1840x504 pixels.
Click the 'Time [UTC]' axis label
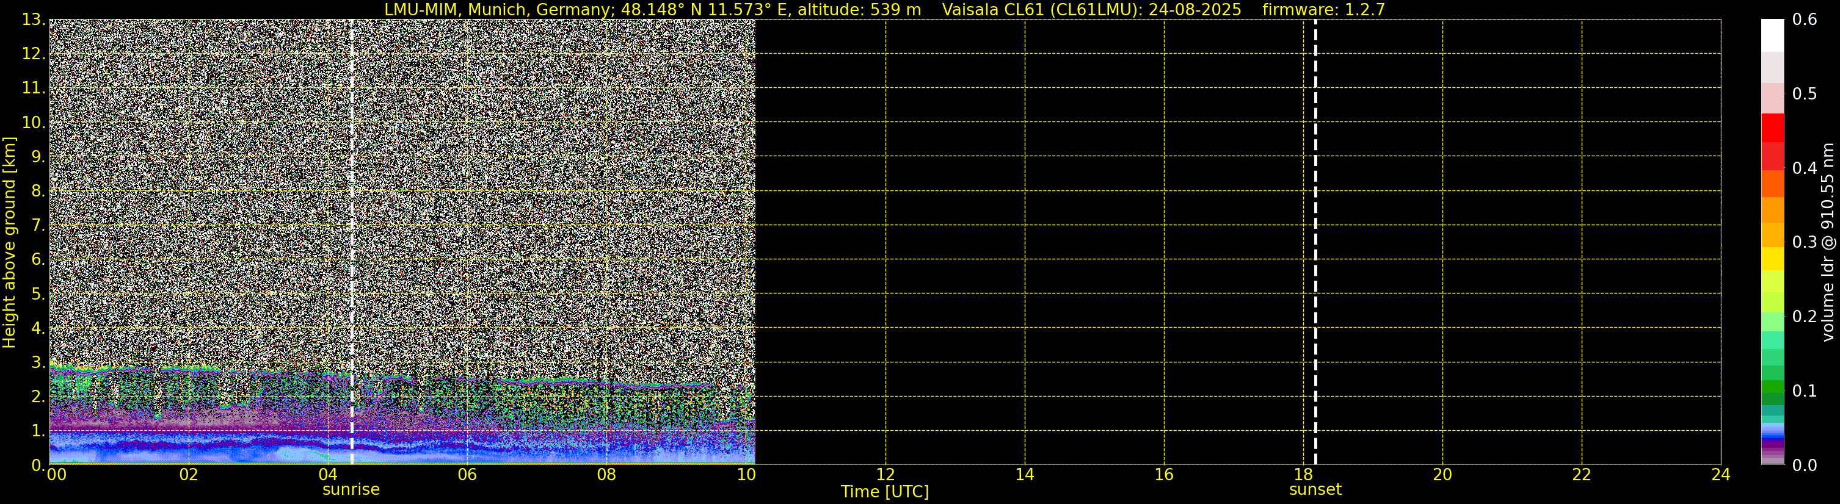point(885,492)
